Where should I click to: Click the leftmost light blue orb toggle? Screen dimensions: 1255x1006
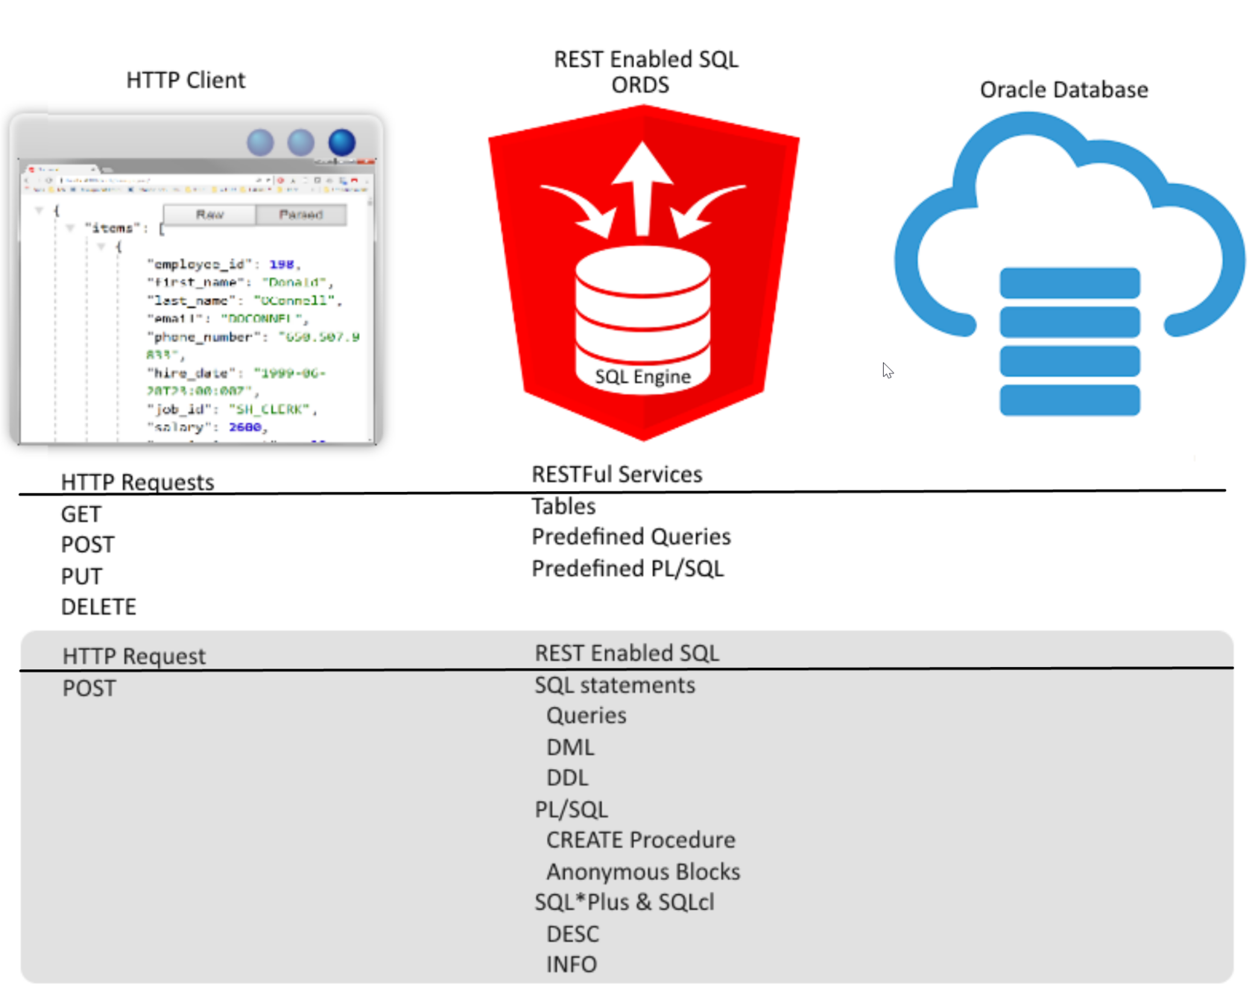coord(260,142)
